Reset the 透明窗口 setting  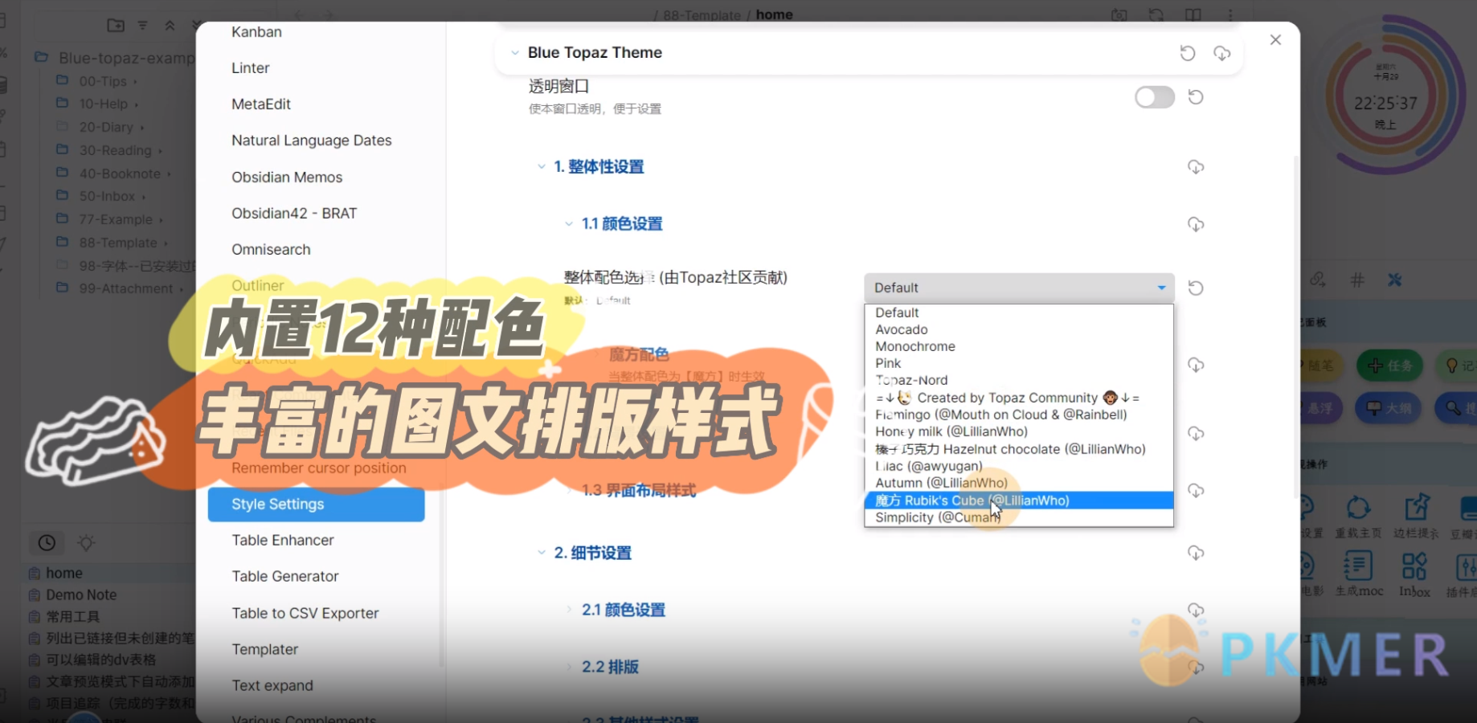(x=1196, y=97)
